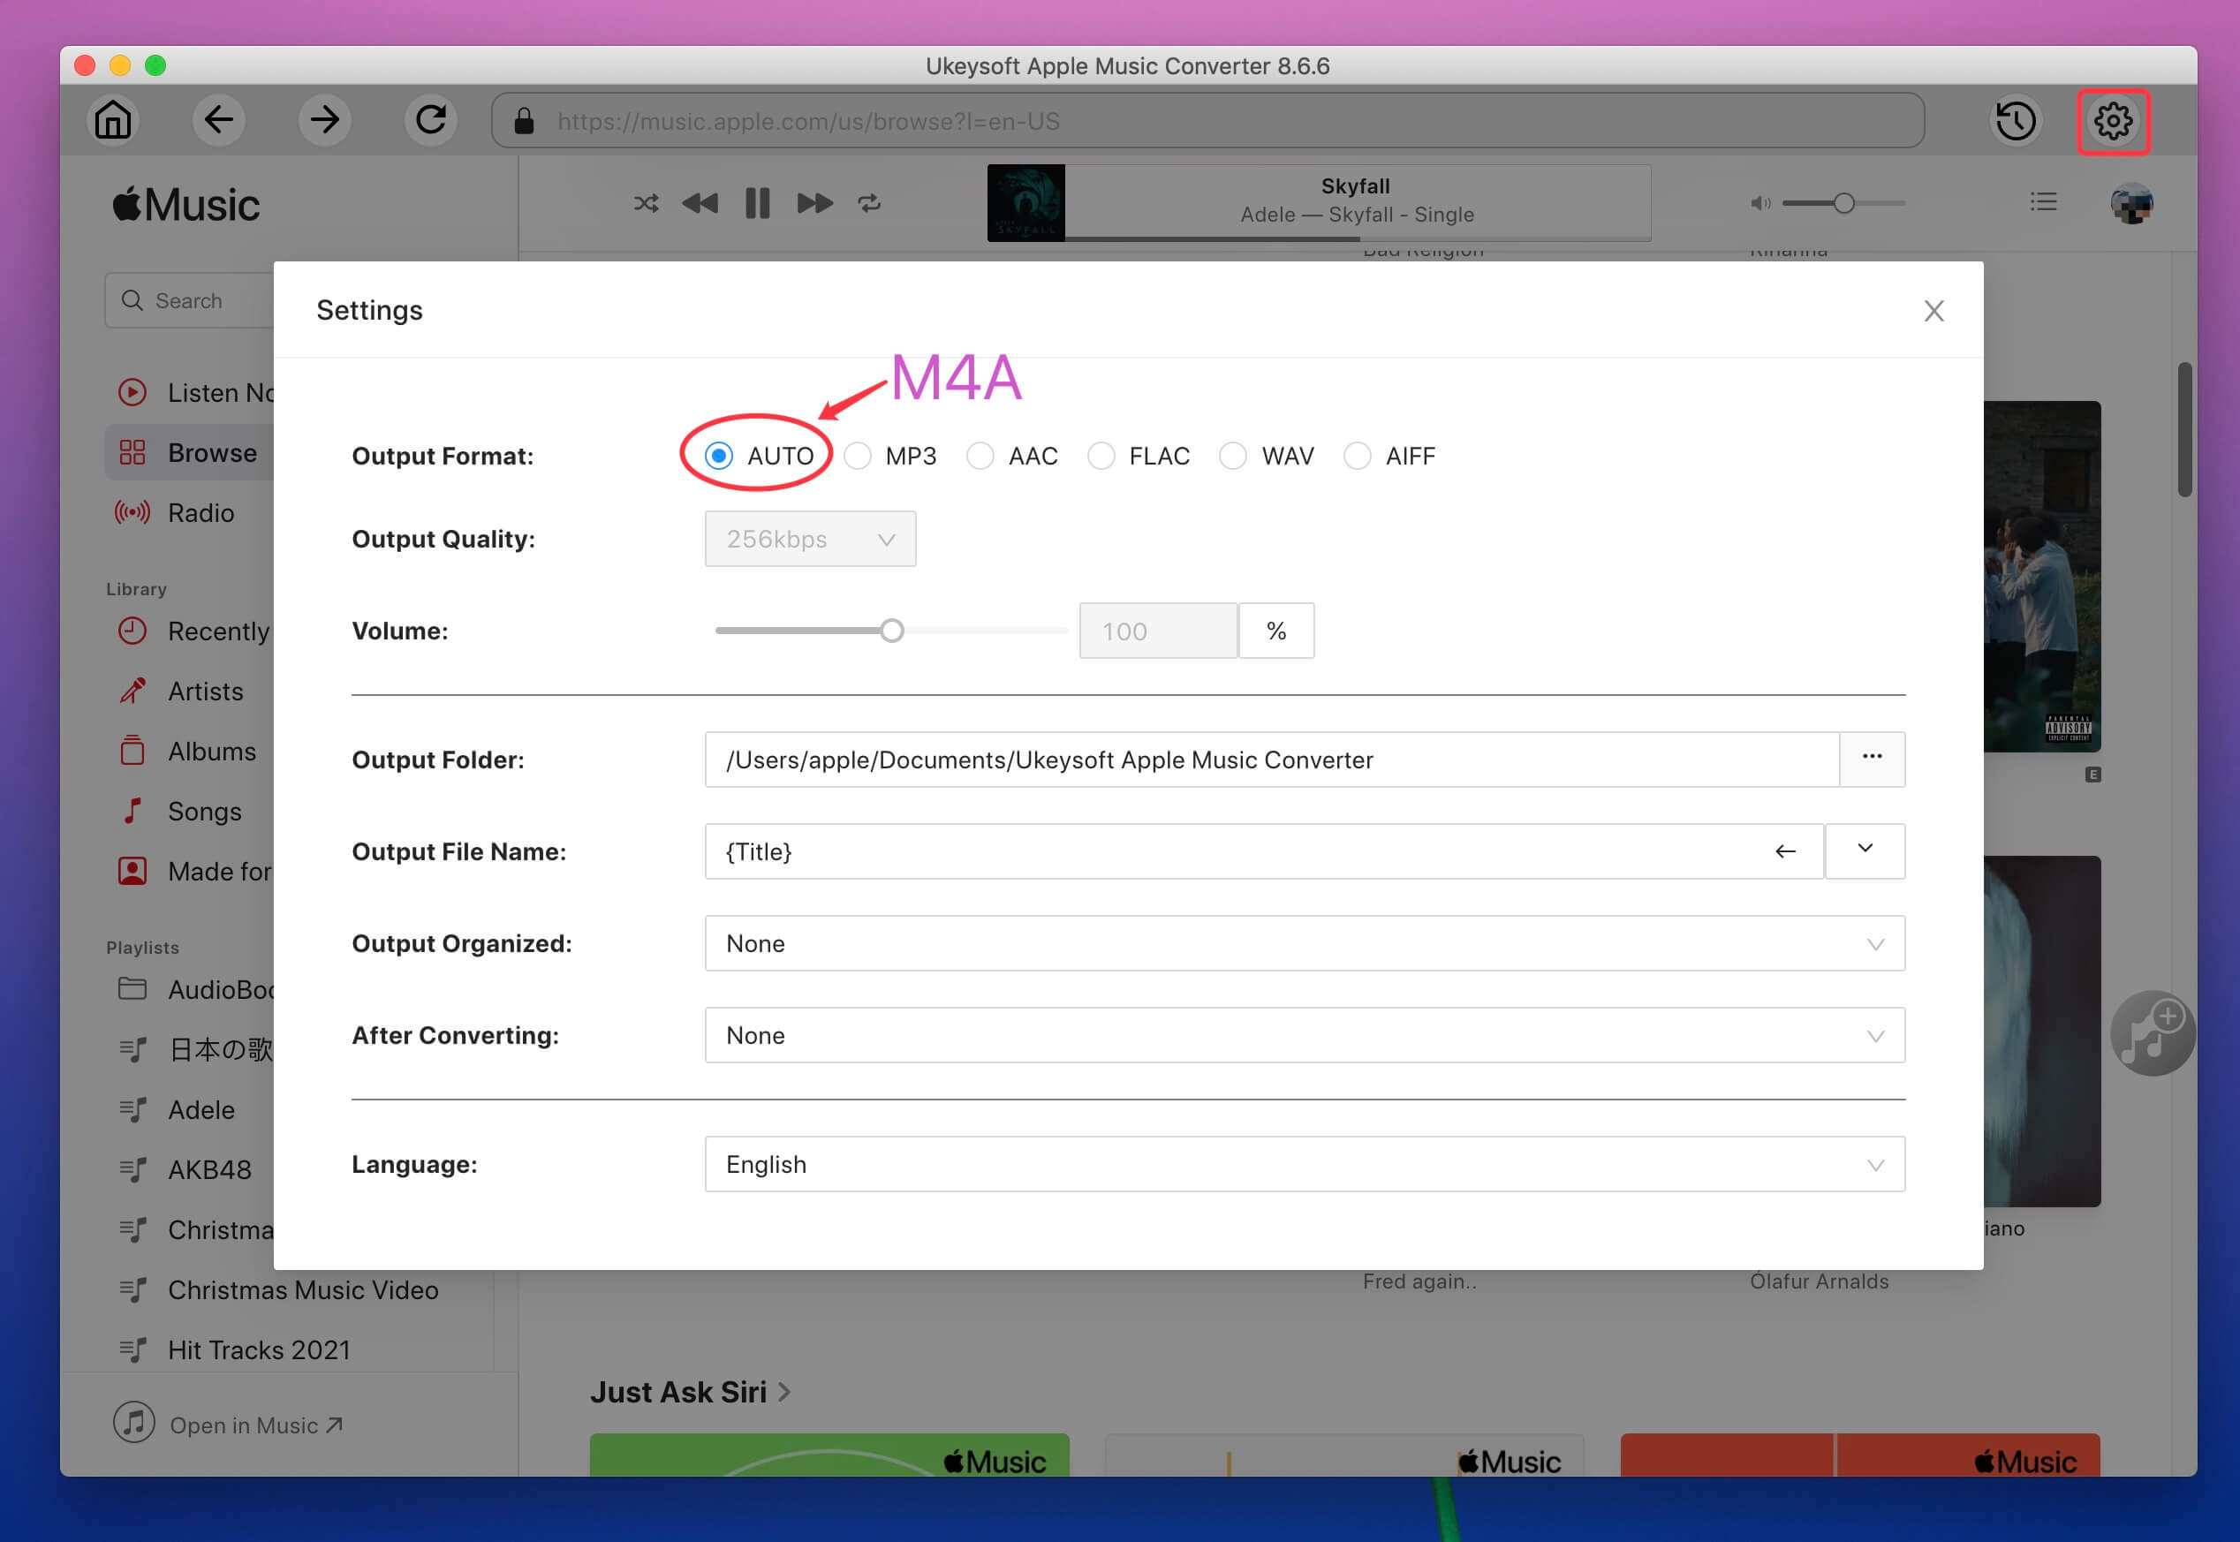Select WAV output format option
The width and height of the screenshot is (2240, 1542).
point(1234,456)
